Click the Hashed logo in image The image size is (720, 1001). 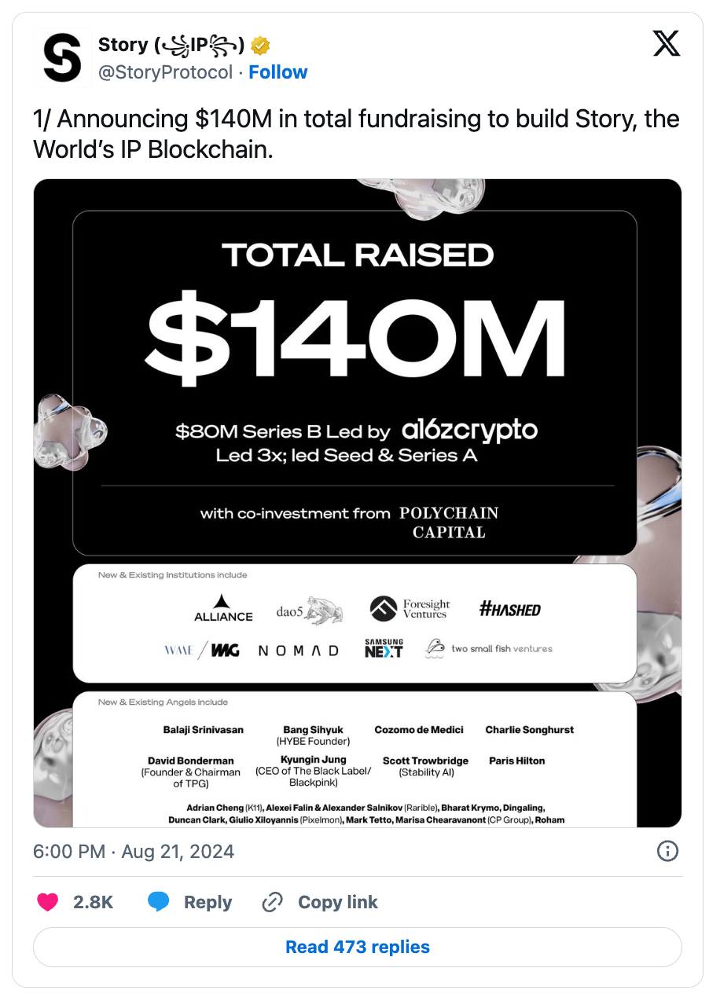coord(510,609)
